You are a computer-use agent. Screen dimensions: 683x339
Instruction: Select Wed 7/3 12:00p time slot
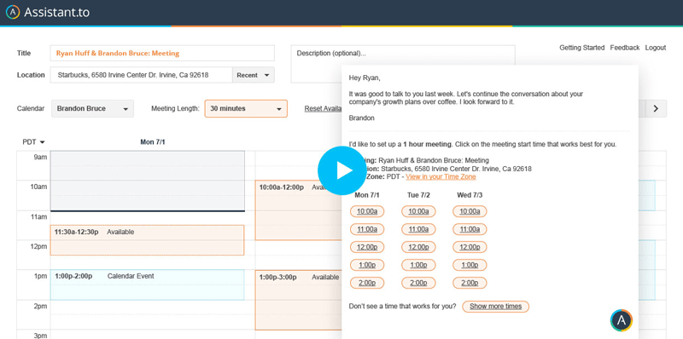(x=470, y=247)
